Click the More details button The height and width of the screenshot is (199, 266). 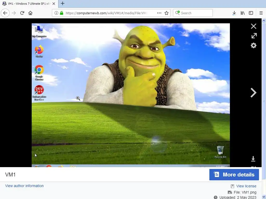[x=234, y=175]
